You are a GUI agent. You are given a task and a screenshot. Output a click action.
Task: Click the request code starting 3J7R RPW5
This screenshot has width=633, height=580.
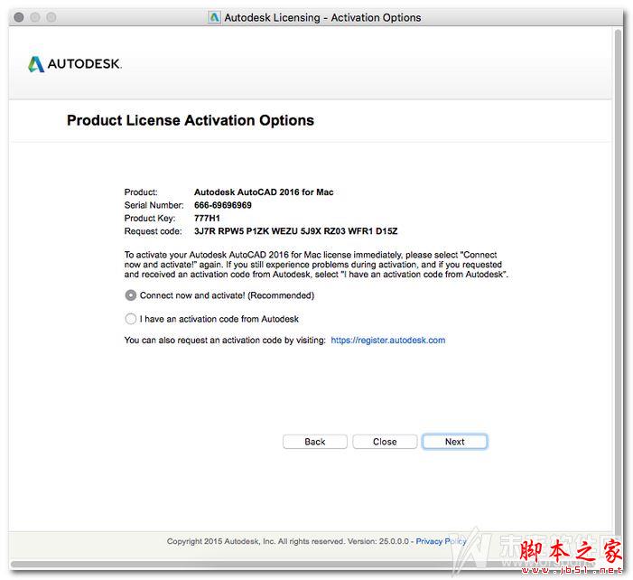tap(296, 231)
